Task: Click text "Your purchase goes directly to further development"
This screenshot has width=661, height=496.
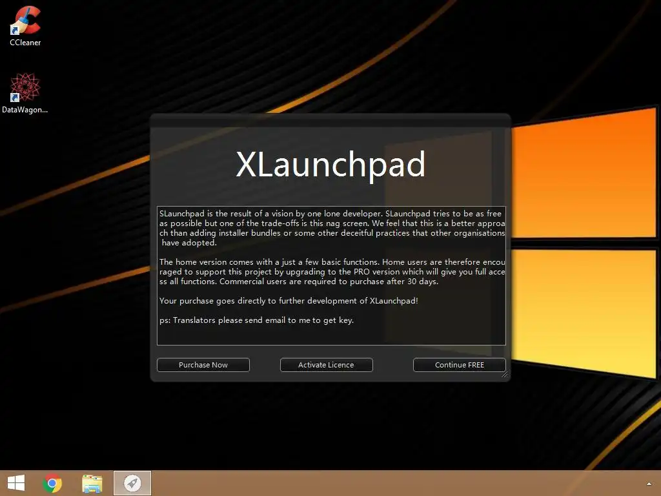Action: tap(258, 301)
